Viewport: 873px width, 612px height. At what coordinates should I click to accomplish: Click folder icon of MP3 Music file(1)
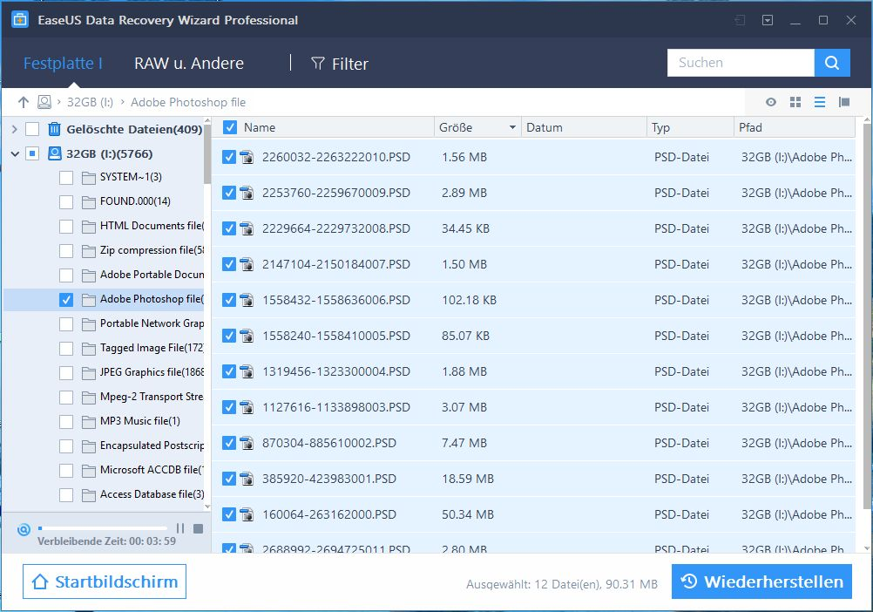(x=88, y=422)
